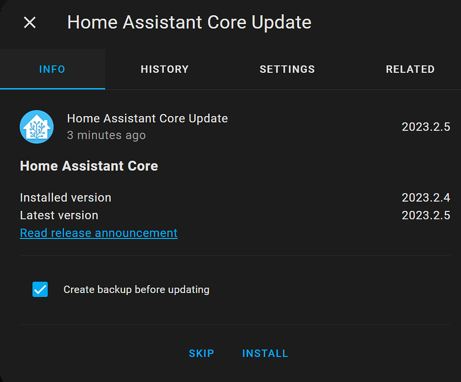Return to the INFO tab
This screenshot has width=461, height=382.
[52, 69]
